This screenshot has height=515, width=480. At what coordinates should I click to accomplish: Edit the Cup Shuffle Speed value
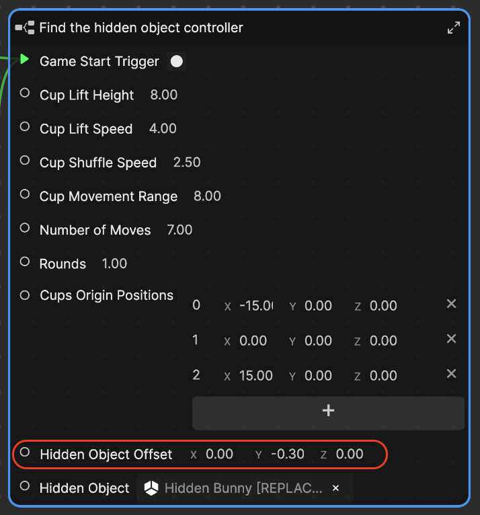click(187, 163)
